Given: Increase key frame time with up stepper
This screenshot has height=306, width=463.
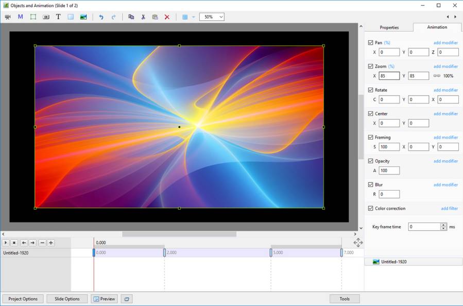Looking at the screenshot, I should [443, 225].
